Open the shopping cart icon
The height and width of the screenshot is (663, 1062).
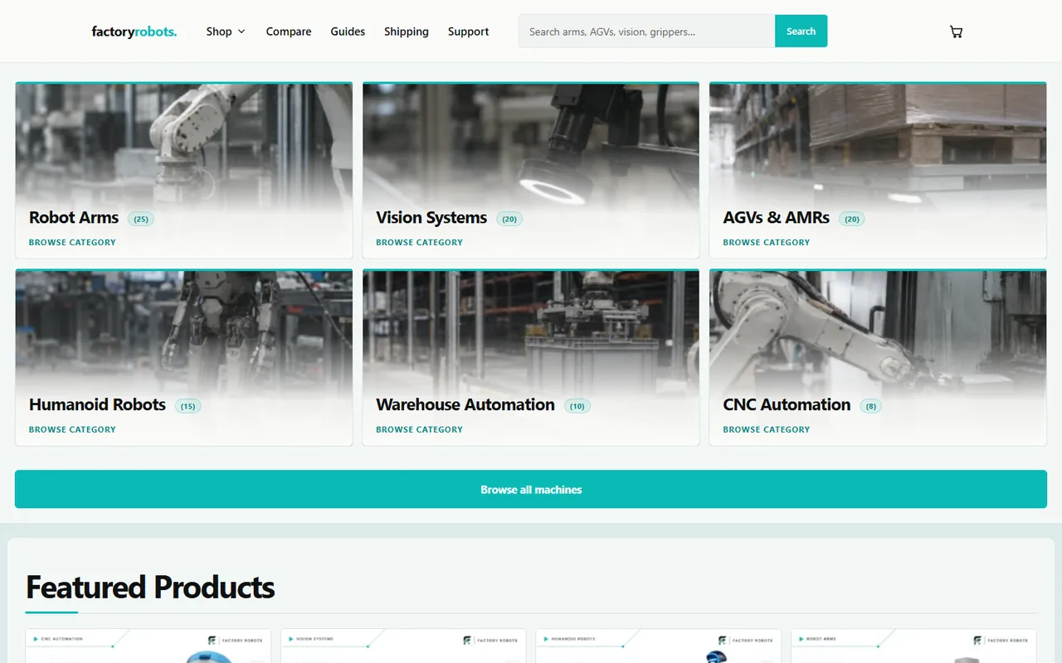point(956,31)
